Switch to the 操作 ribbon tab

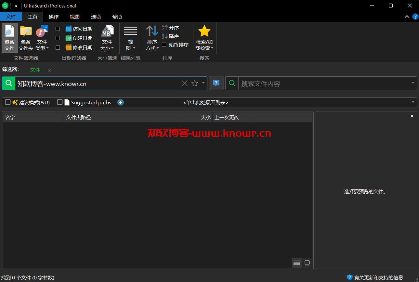click(x=54, y=17)
